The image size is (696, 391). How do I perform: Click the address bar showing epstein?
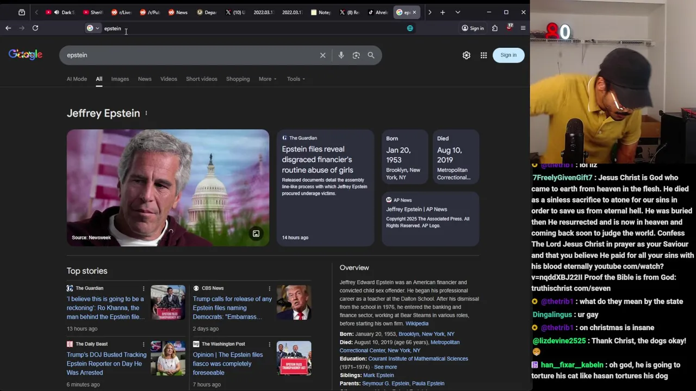[x=250, y=28]
